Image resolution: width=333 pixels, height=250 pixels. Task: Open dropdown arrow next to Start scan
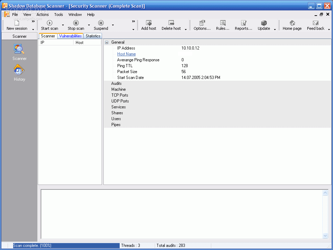coord(63,25)
